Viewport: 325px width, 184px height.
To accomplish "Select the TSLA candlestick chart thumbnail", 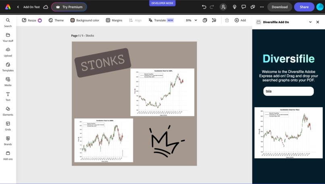I will [289, 133].
